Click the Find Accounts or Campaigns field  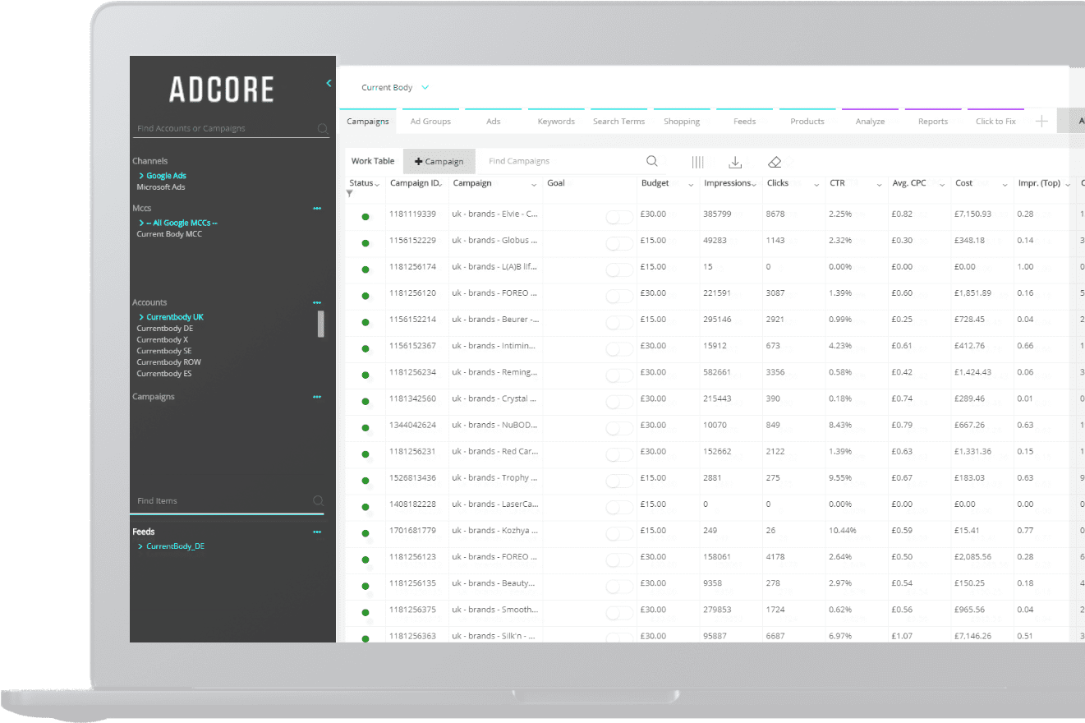[x=222, y=128]
